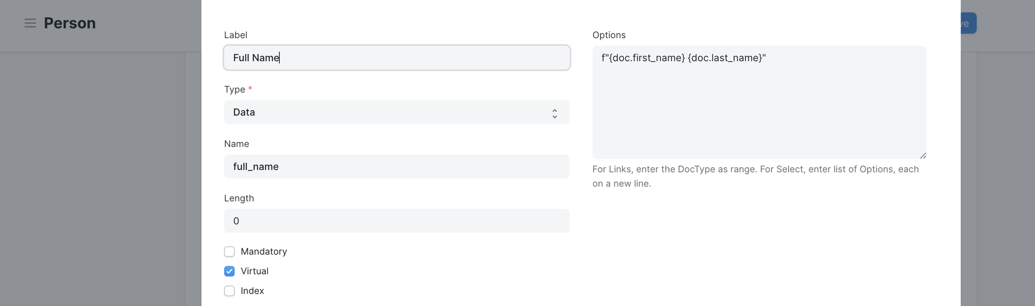This screenshot has width=1035, height=306.
Task: Uncheck the Virtual checkbox
Action: (x=230, y=271)
